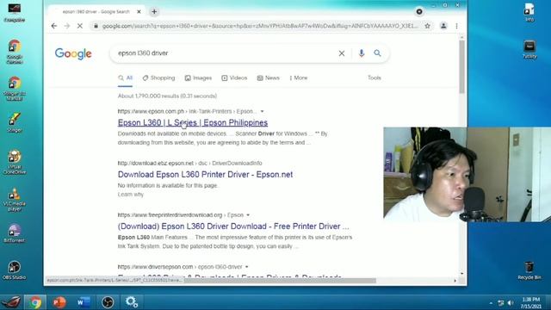Open Info desktop shortcut
Image resolution: width=551 pixels, height=310 pixels.
coord(529,12)
